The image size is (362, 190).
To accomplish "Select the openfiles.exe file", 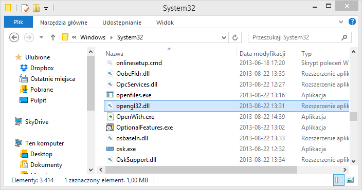I will [134, 95].
